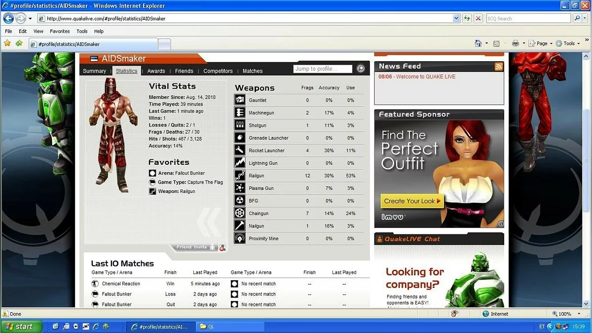Open the search provider dropdown arrow
This screenshot has height=333, width=592.
586,18
